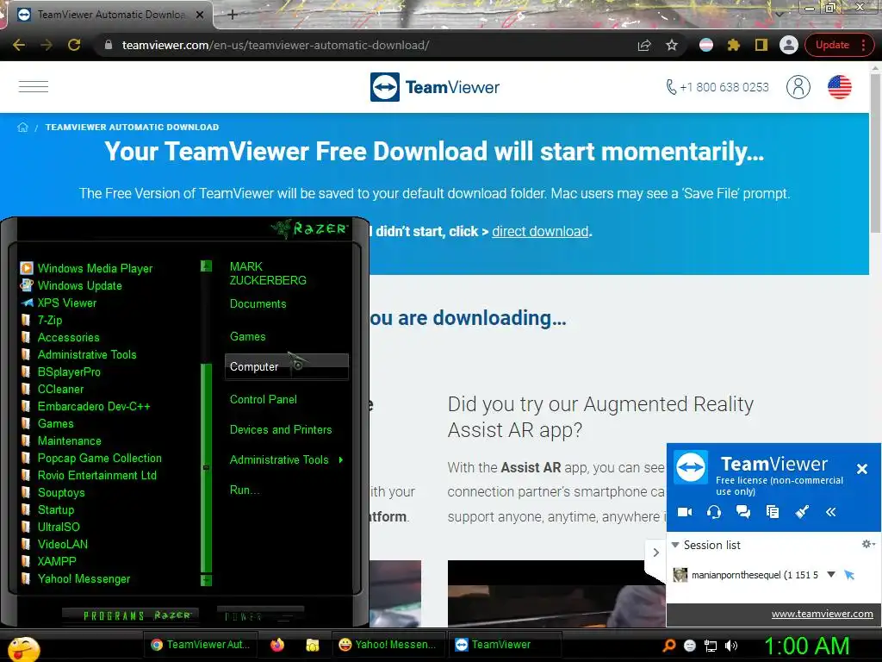Open chat in TeamViewer panel
This screenshot has width=882, height=662.
tap(743, 512)
